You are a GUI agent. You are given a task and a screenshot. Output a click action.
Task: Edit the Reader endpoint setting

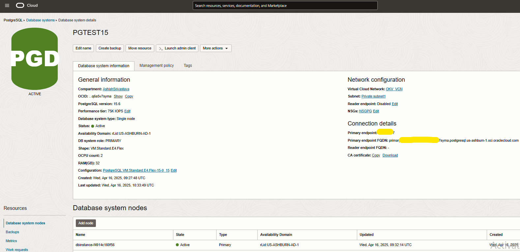pos(395,104)
